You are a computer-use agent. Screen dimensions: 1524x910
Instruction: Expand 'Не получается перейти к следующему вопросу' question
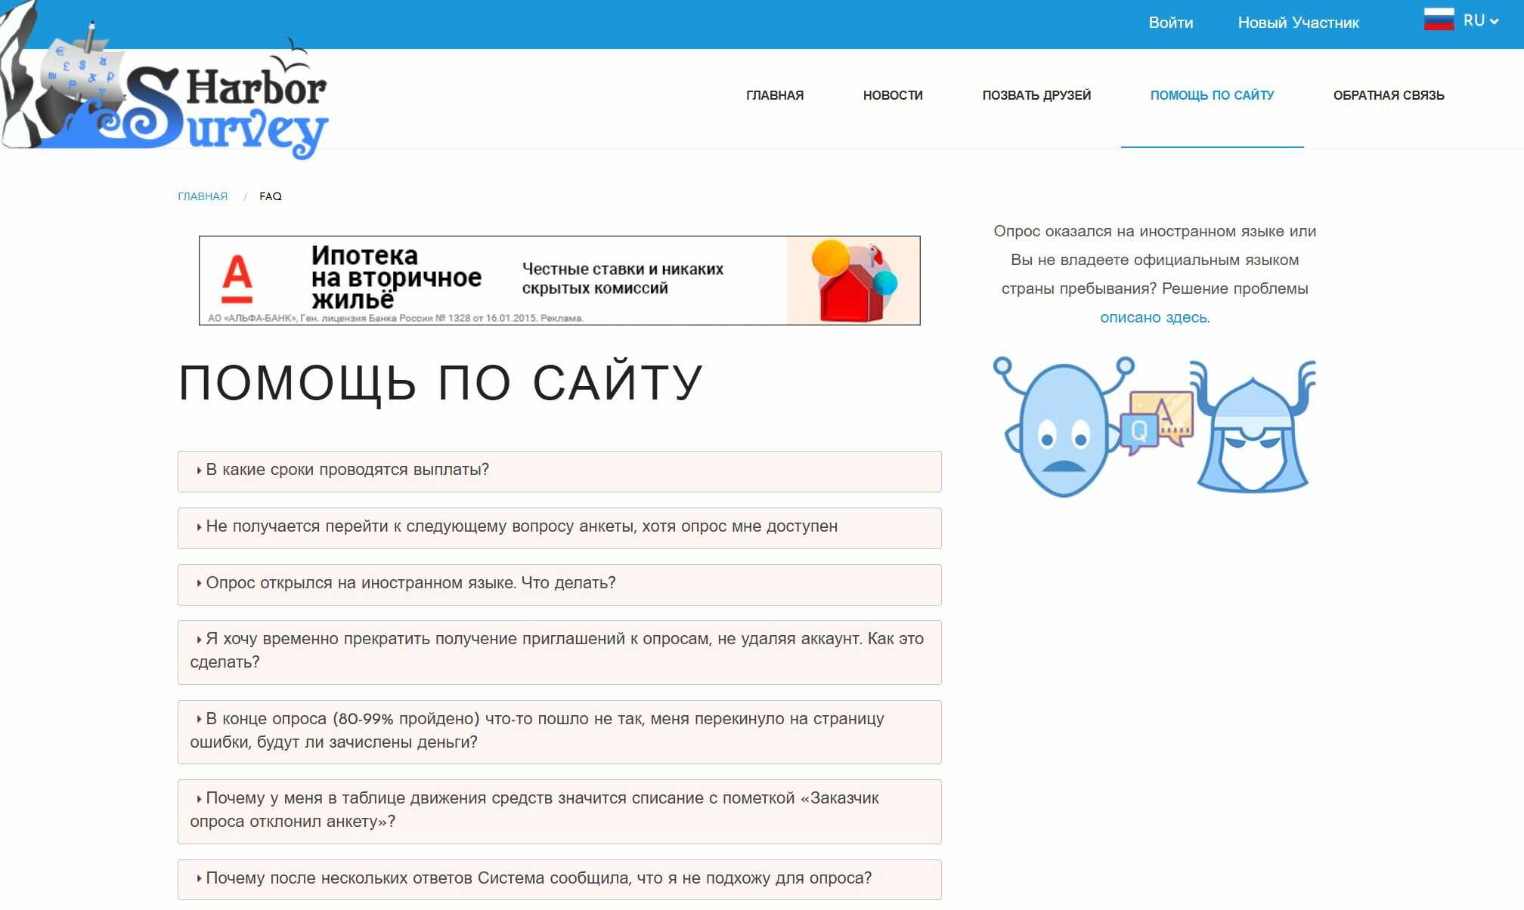point(521,526)
